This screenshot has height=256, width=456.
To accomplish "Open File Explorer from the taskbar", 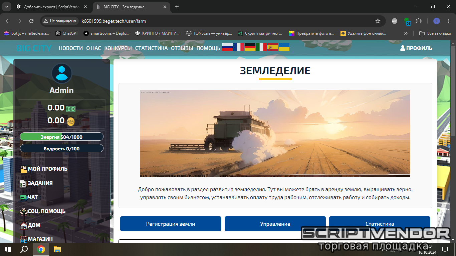I will point(58,249).
